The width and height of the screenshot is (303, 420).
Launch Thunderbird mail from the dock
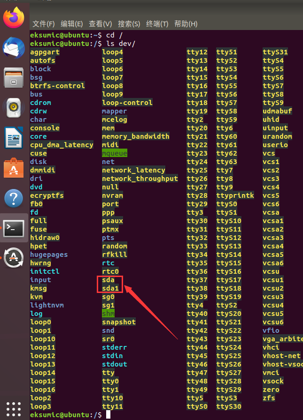pos(14,47)
